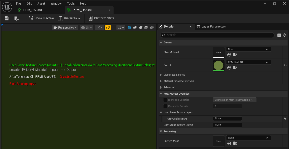Open the Details panel settings gear

click(284, 35)
